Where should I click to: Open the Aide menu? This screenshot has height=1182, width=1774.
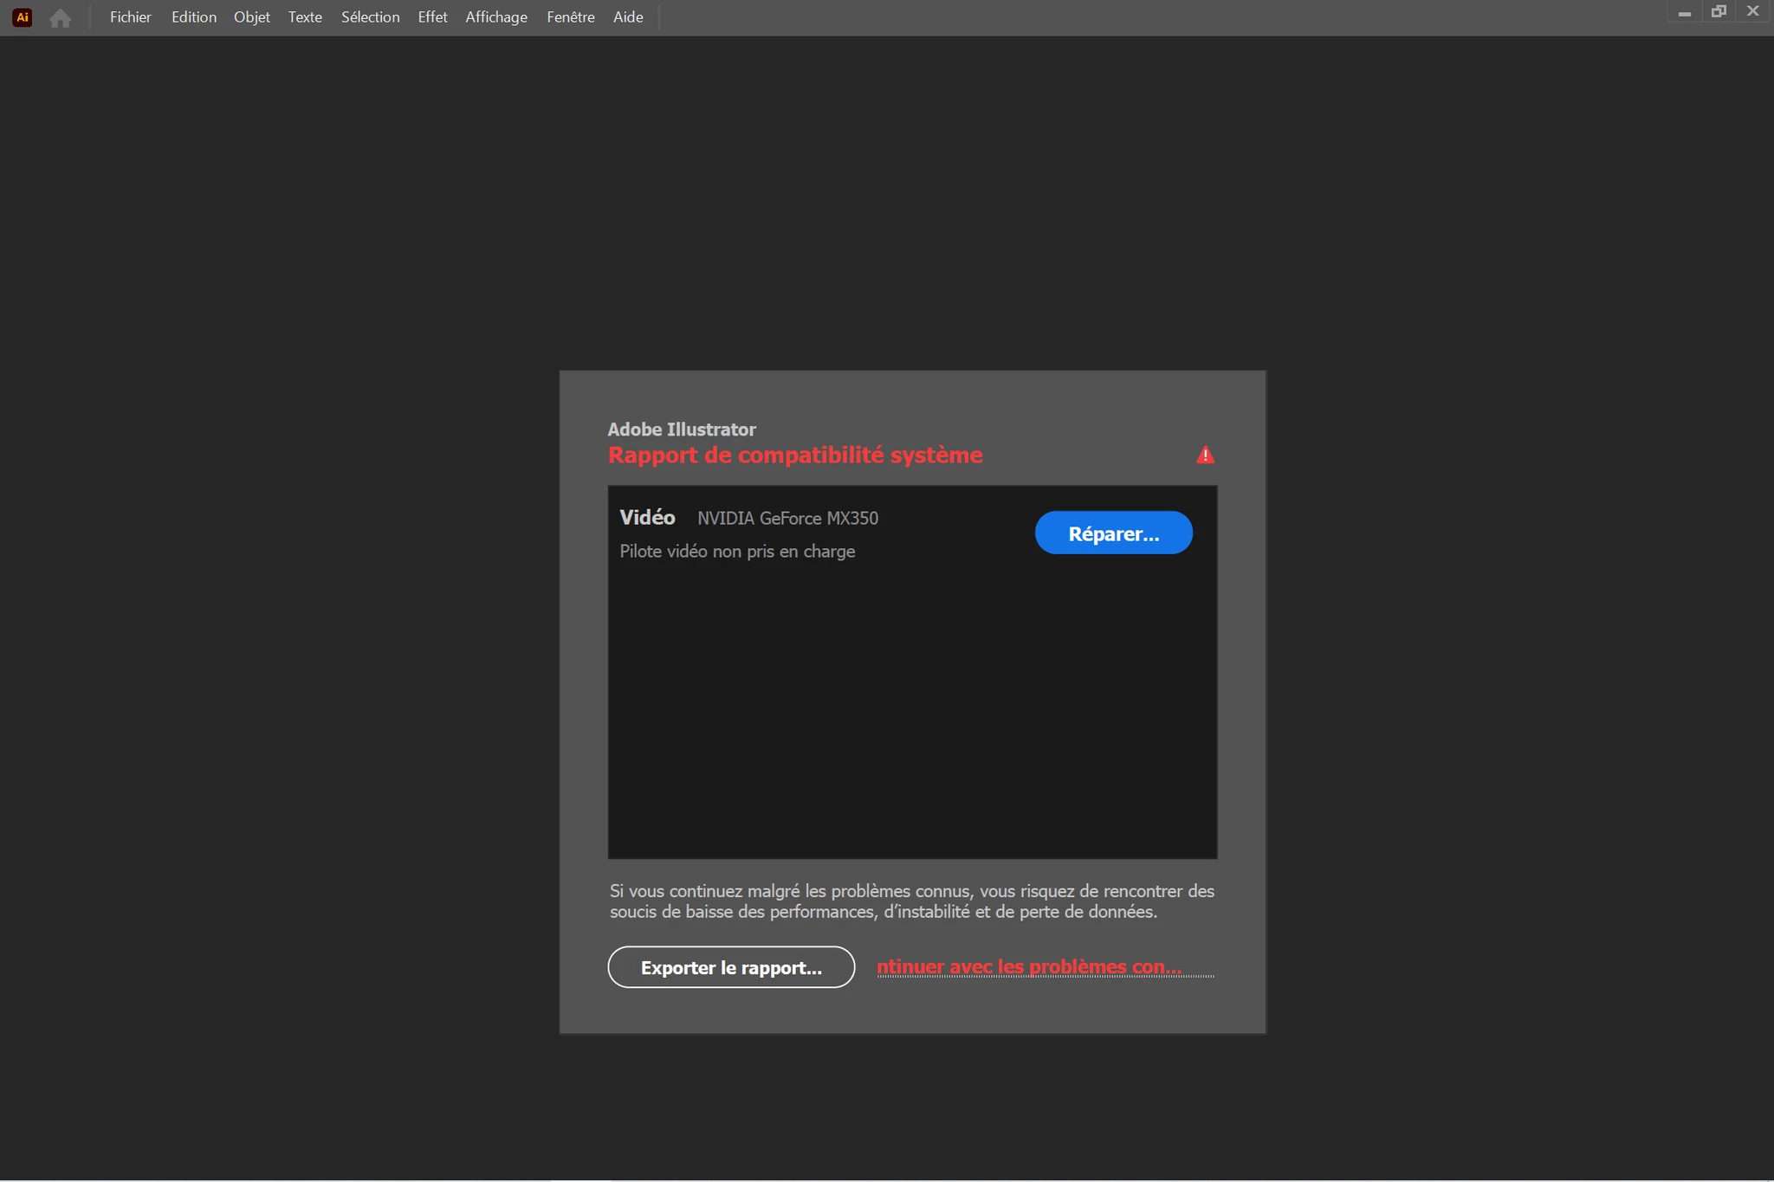[x=628, y=17]
